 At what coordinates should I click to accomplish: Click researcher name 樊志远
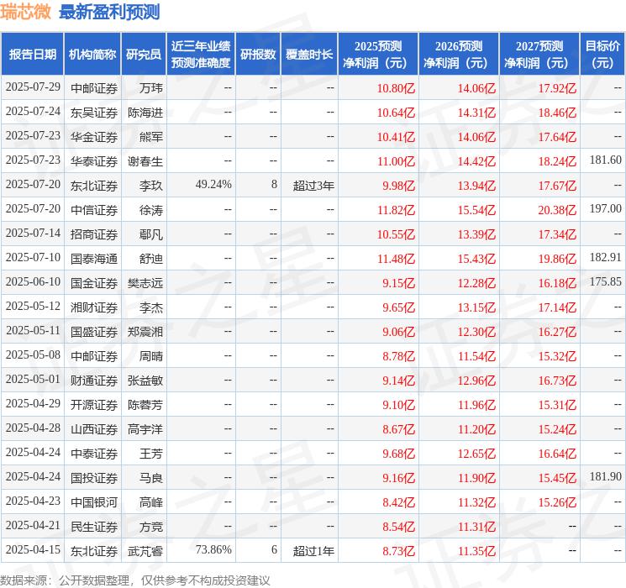145,283
